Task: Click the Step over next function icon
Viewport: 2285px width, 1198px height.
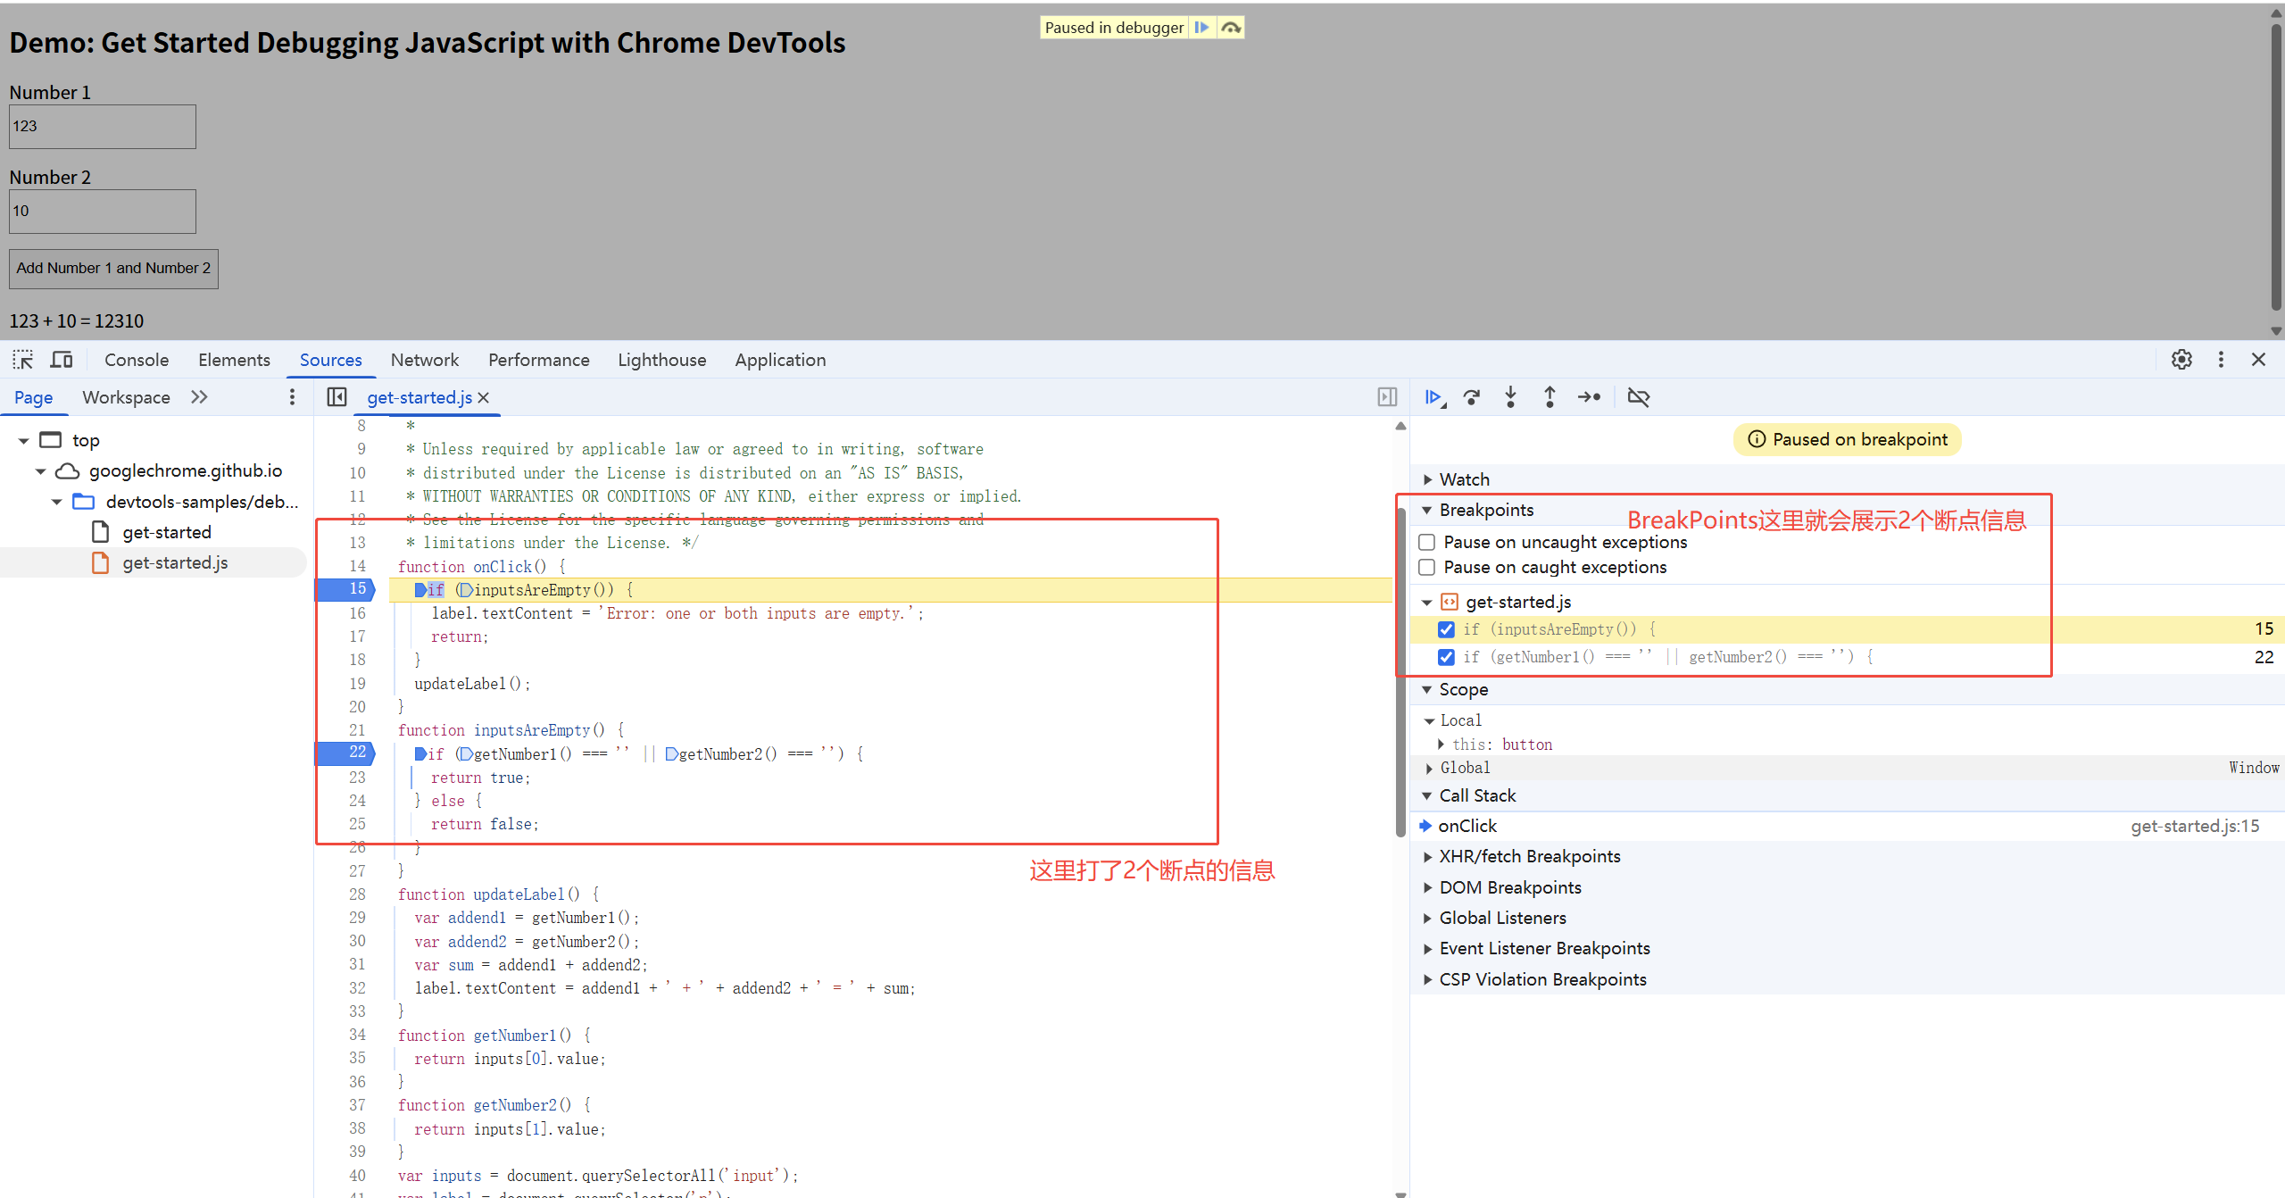Action: pyautogui.click(x=1472, y=397)
